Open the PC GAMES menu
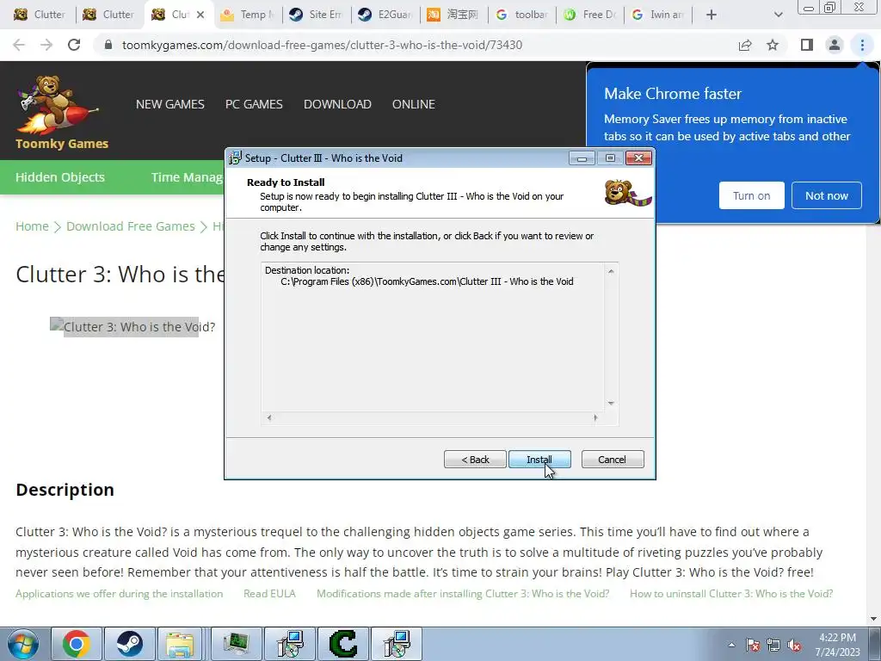The height and width of the screenshot is (661, 881). pos(254,104)
